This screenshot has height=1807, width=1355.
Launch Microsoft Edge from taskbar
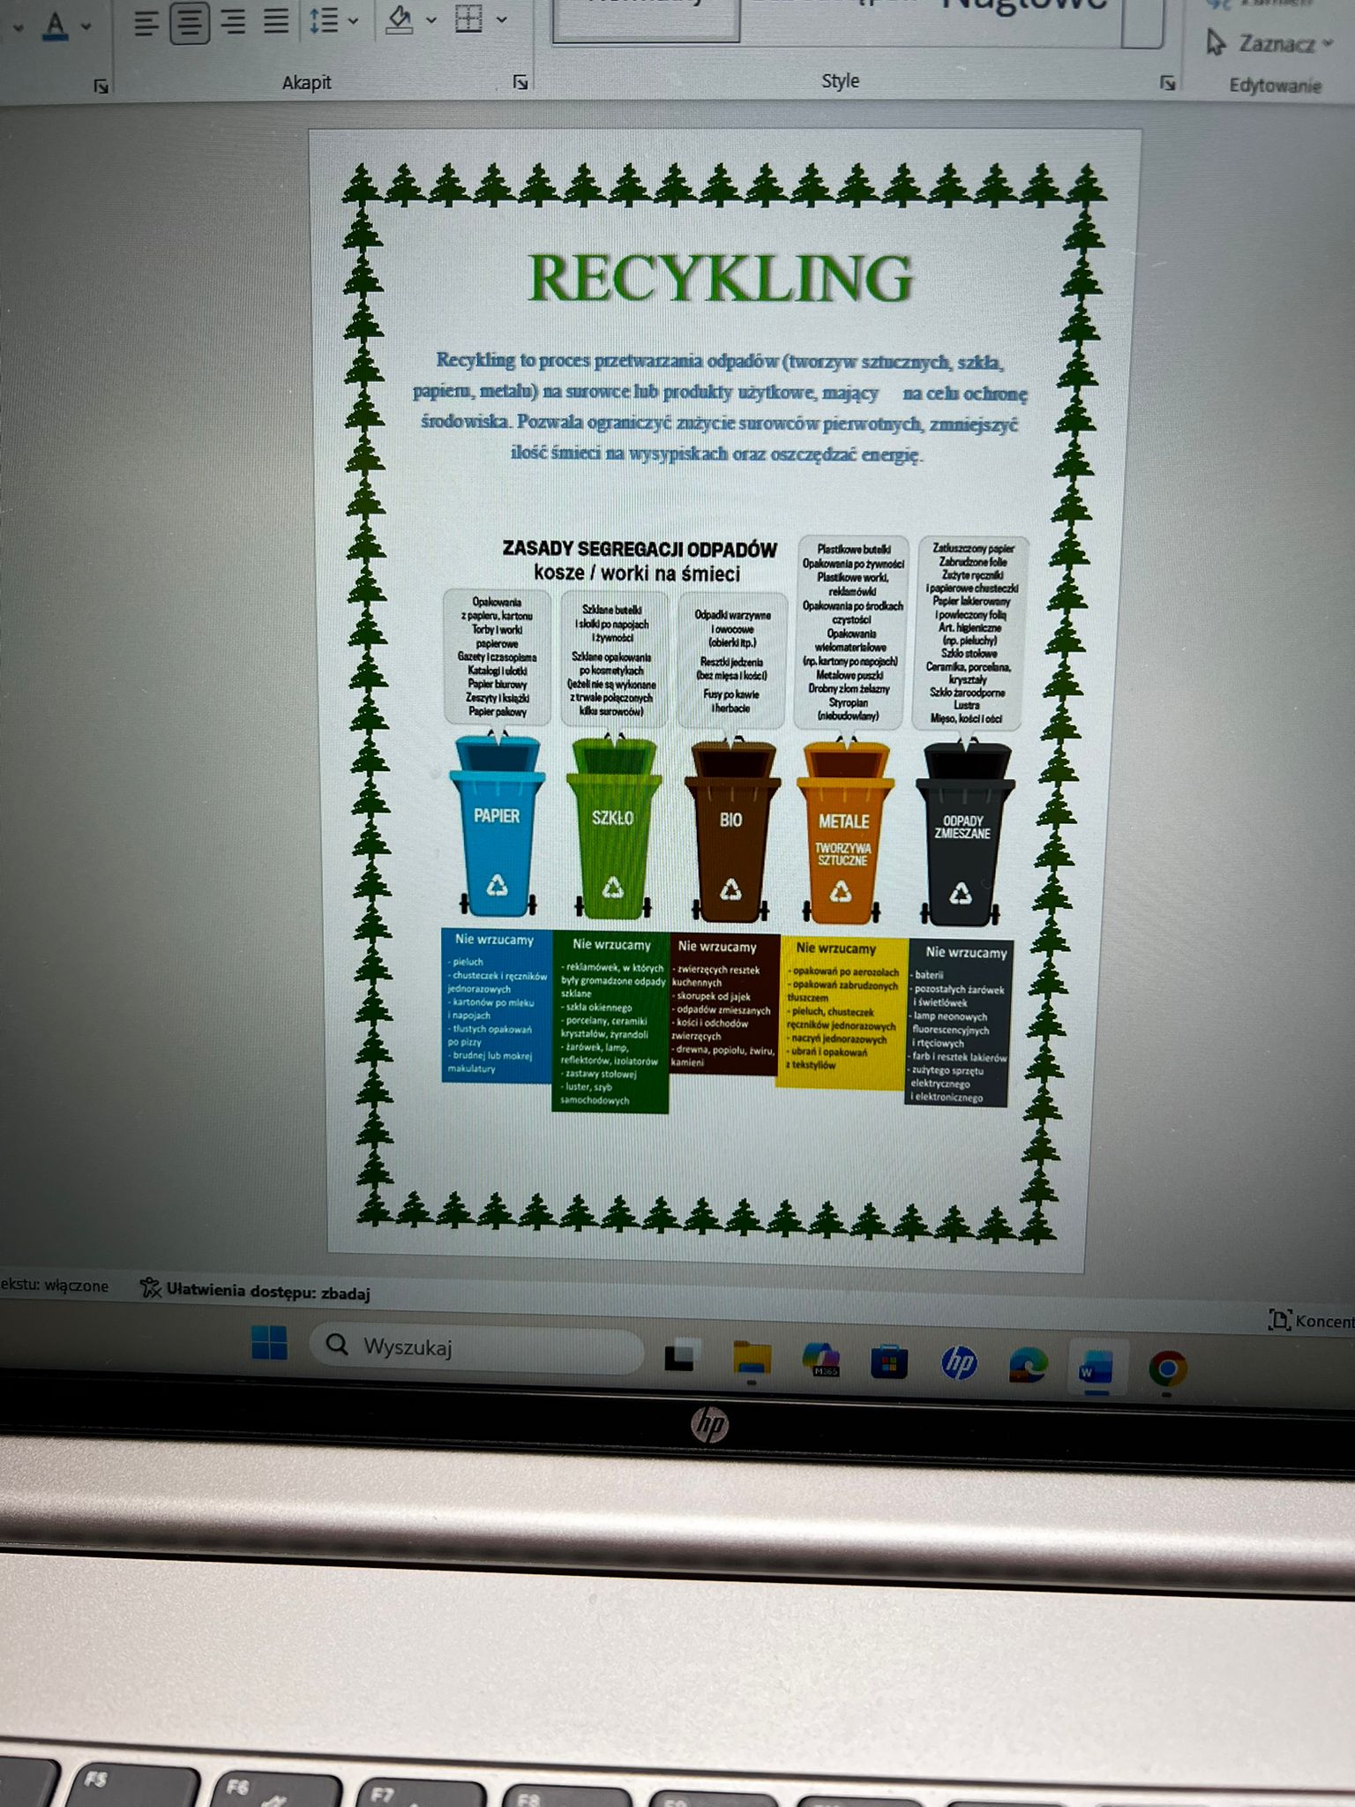pos(1029,1365)
